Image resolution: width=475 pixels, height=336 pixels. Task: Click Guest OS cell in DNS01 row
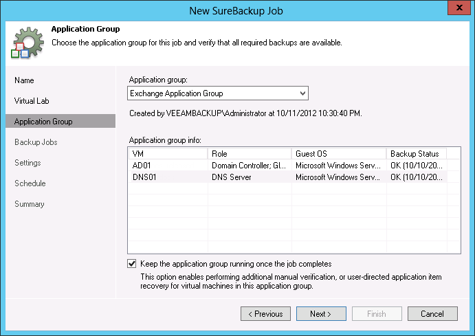tap(338, 177)
